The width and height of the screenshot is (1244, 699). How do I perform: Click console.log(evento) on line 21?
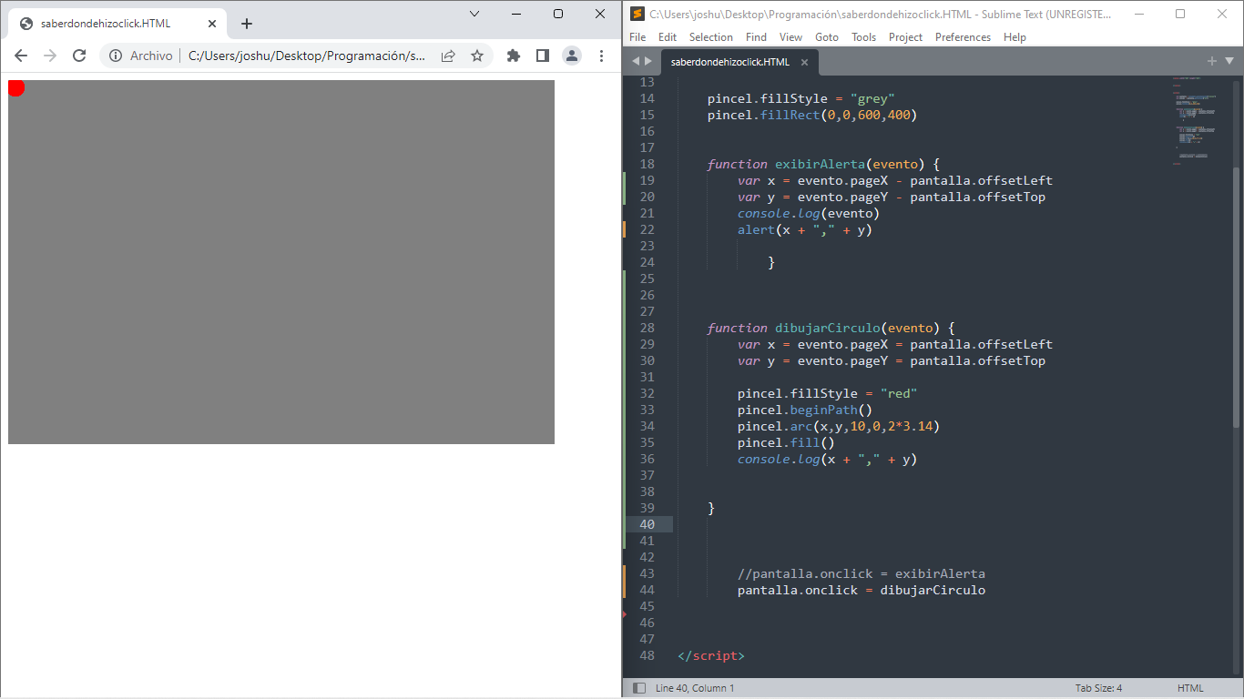[809, 213]
